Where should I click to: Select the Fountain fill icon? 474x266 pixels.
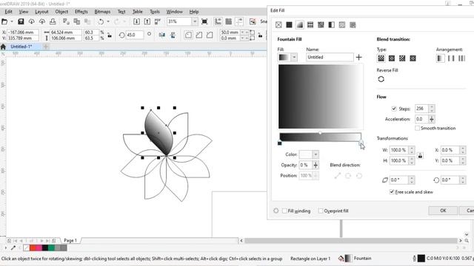coord(299,24)
